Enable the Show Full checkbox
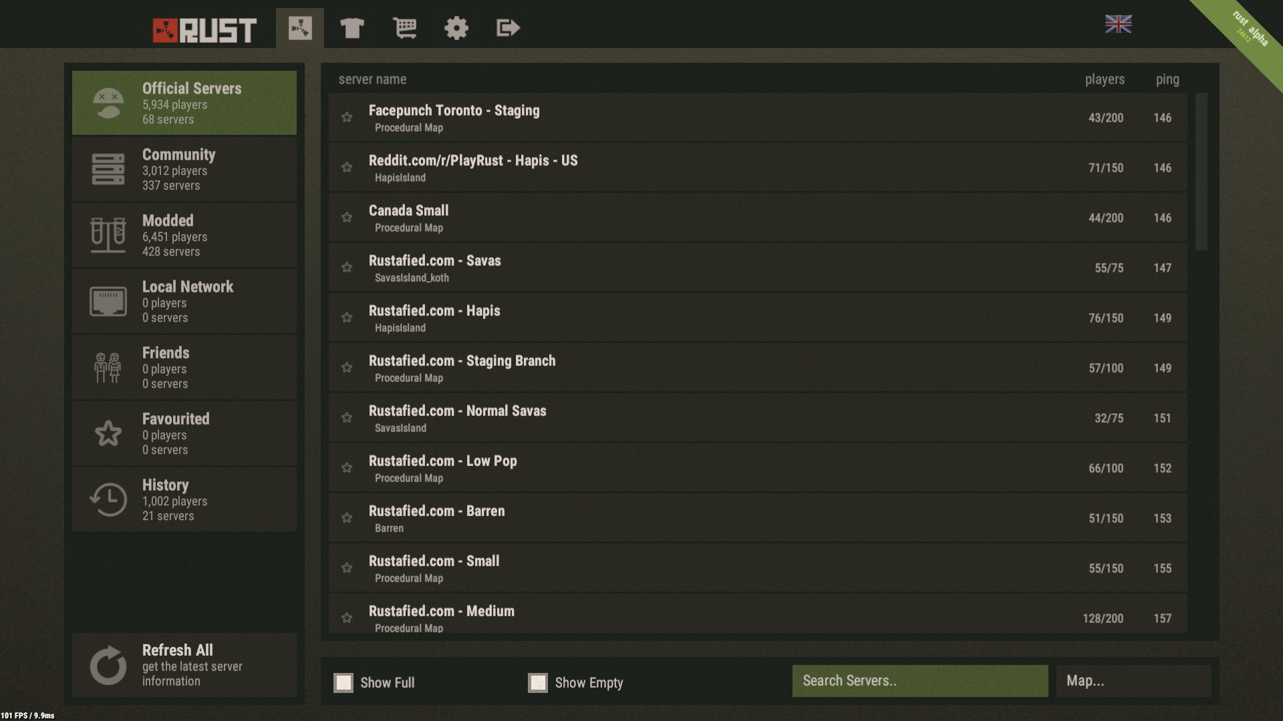 pyautogui.click(x=343, y=682)
